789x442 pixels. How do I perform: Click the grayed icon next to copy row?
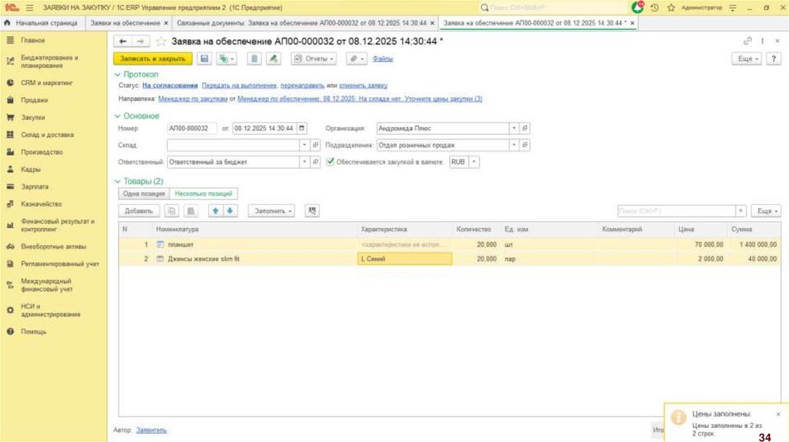coord(191,211)
